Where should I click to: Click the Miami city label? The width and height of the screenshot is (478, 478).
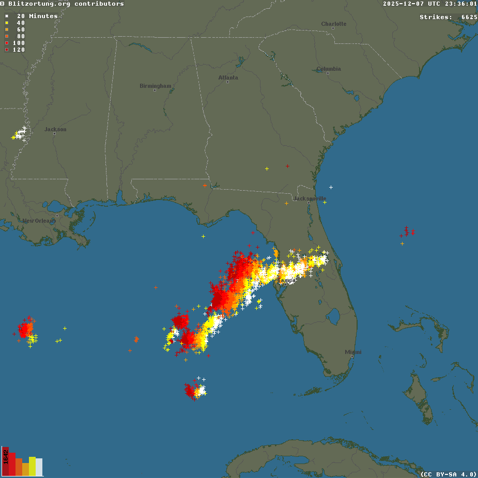353,352
